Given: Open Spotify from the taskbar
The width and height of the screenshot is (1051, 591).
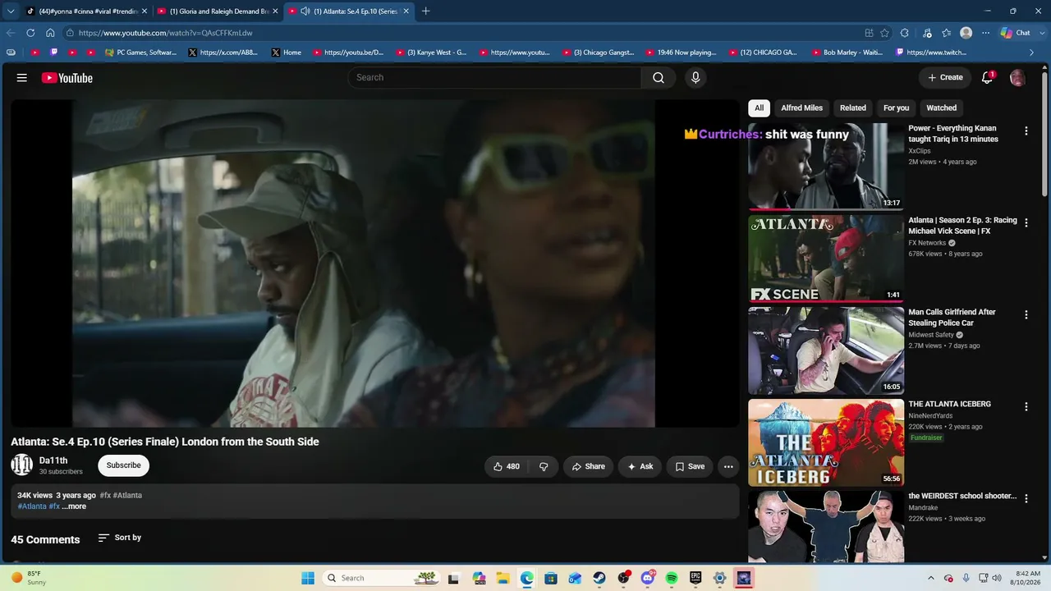Looking at the screenshot, I should (672, 578).
